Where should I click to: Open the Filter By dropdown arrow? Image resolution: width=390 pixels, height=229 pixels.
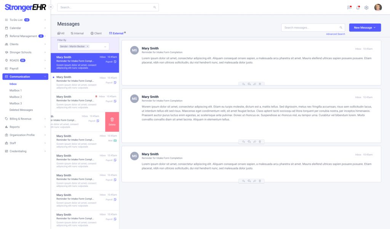pyautogui.click(x=105, y=46)
